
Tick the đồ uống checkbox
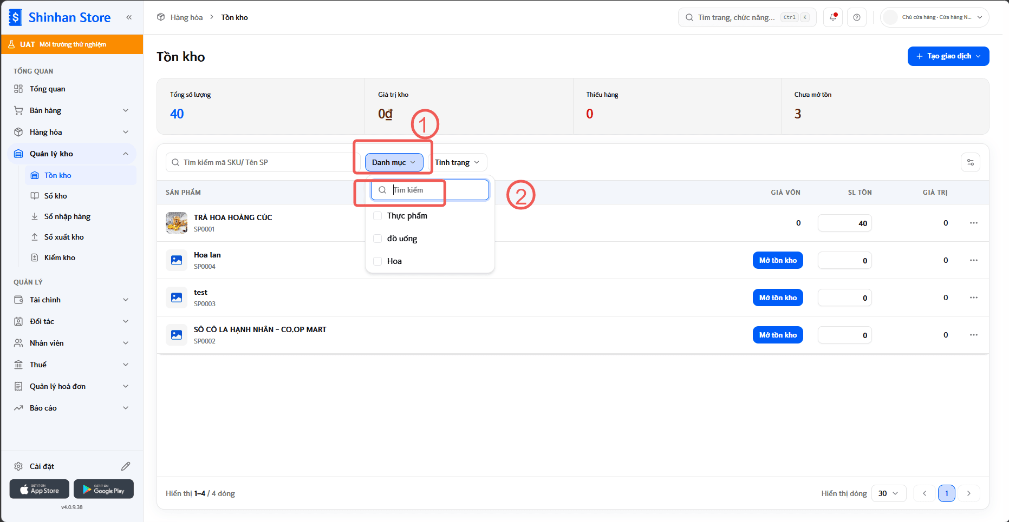(378, 239)
